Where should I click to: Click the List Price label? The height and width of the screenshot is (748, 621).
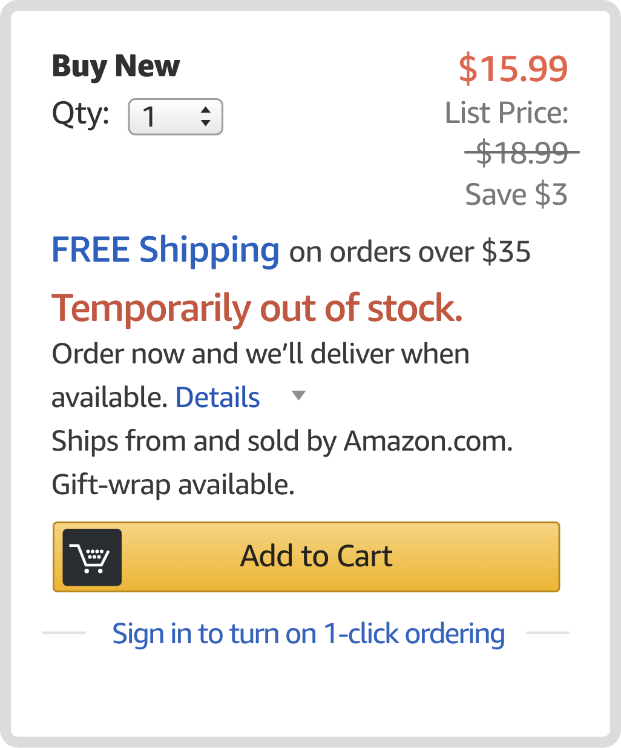click(506, 113)
